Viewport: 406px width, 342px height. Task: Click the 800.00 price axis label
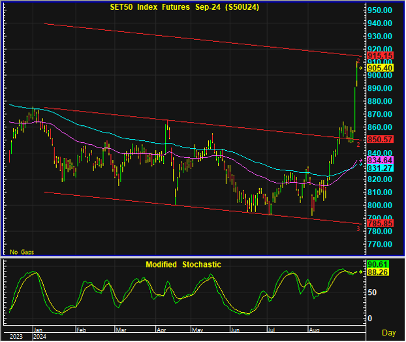[x=380, y=206]
